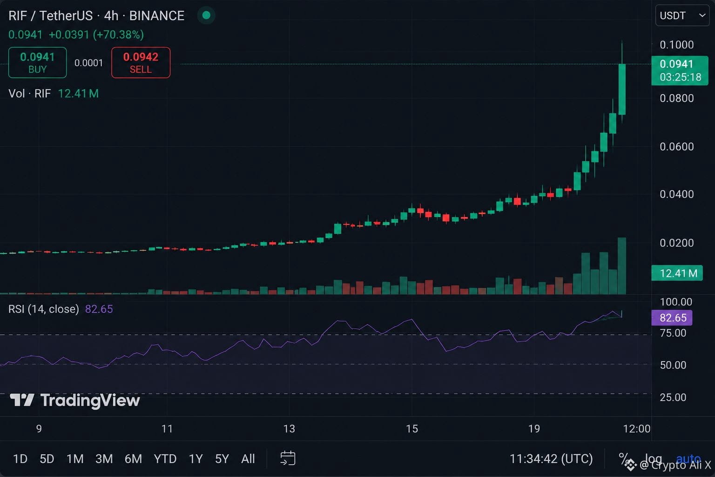Click the RSI (14, close) indicator label
Screen dimensions: 715x477
click(44, 309)
